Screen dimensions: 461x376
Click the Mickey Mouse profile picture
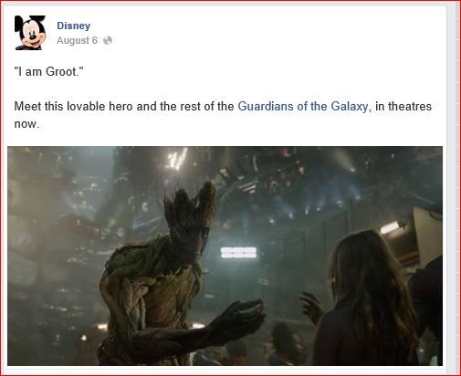pos(30,33)
